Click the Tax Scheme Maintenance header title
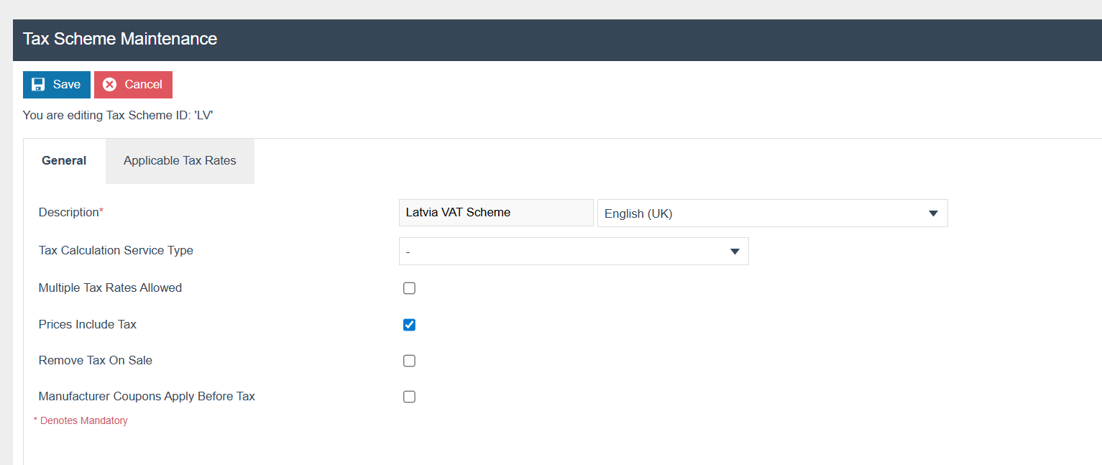The width and height of the screenshot is (1102, 465). coord(120,39)
